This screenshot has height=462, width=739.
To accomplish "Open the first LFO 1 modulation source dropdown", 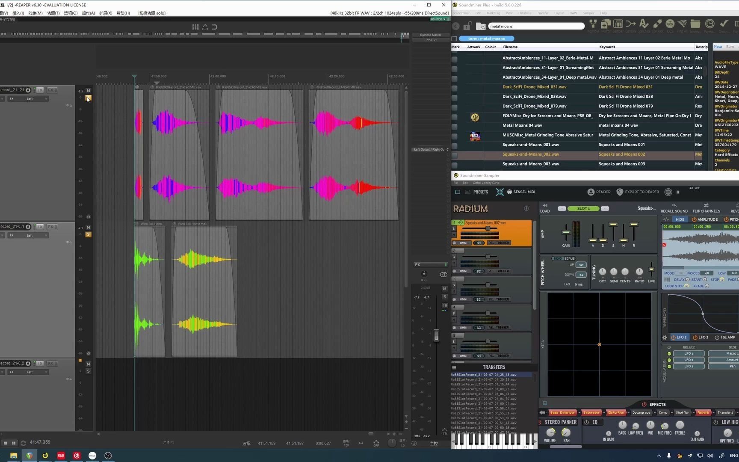I will point(689,354).
